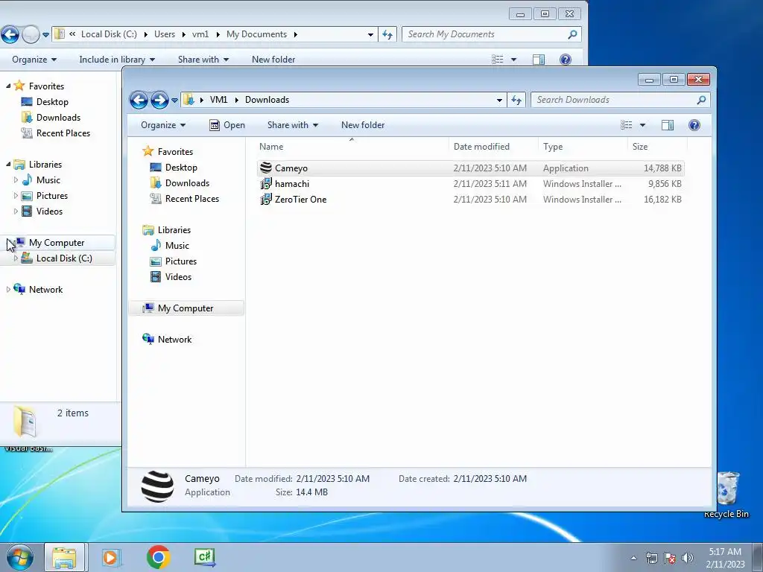Open Desktop in My Documents window Favorites
Screen dimensions: 763x572
point(52,101)
